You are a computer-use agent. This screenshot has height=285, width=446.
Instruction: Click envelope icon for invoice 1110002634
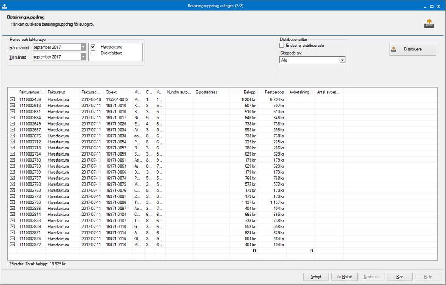point(13,118)
